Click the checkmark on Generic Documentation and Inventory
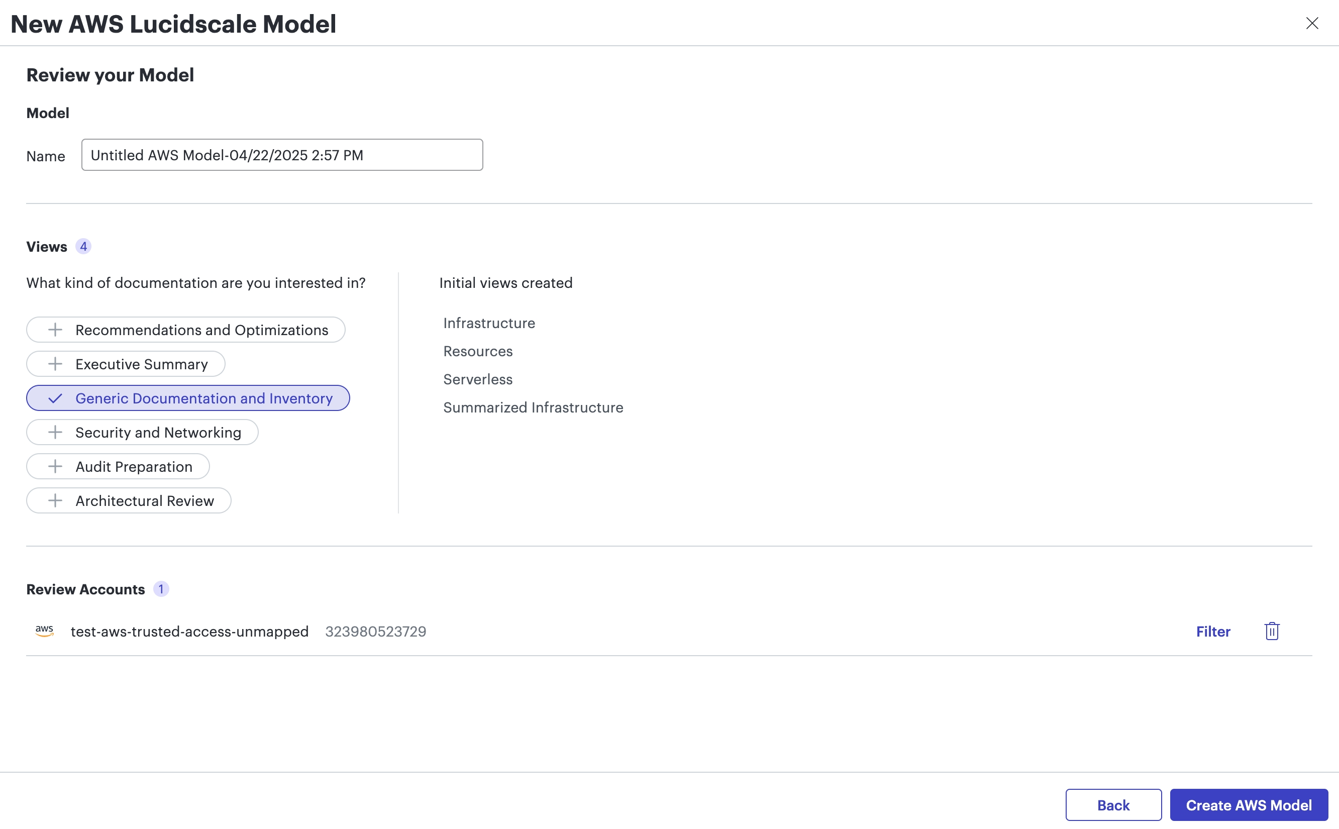1339x829 pixels. (55, 398)
